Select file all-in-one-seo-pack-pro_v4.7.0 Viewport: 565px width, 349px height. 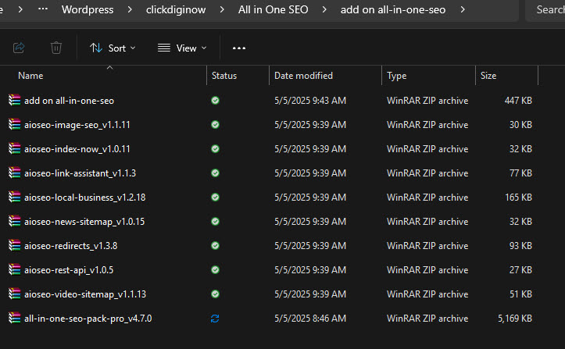tap(88, 319)
